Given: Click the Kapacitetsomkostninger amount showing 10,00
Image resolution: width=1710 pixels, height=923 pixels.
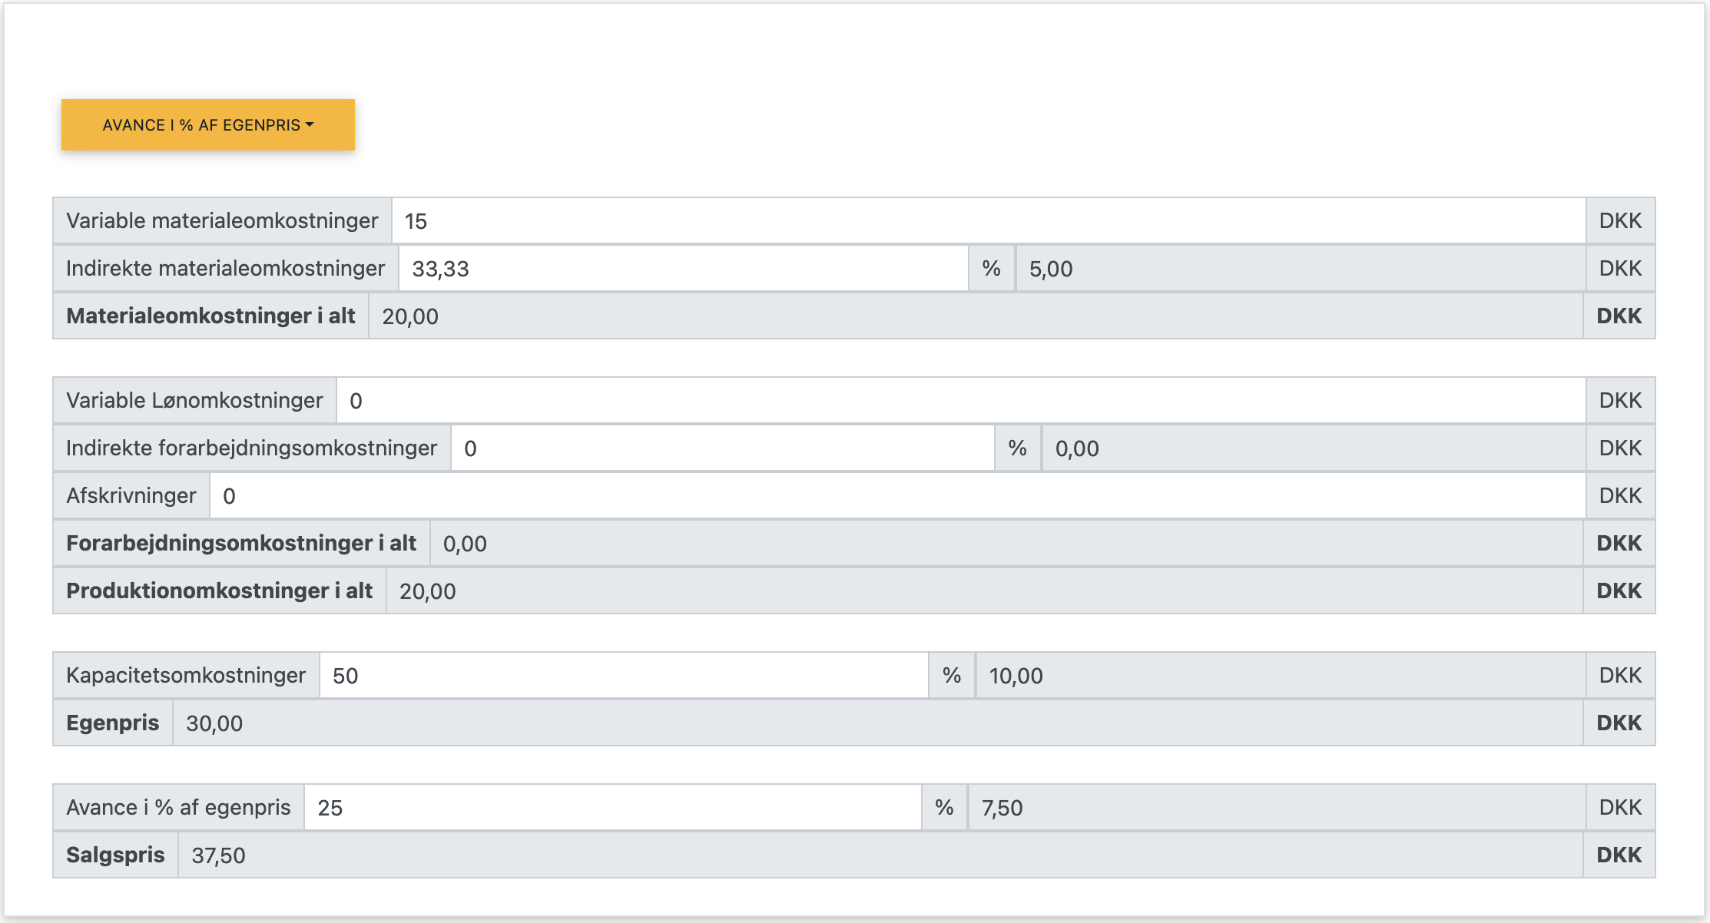Looking at the screenshot, I should click(1280, 676).
